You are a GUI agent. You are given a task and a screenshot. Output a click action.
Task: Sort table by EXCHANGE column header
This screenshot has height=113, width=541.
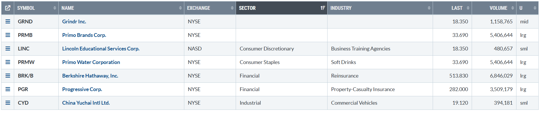click(210, 8)
